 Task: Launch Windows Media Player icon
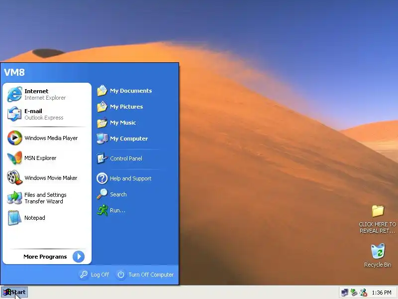[x=14, y=138]
